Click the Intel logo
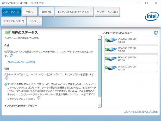 [152, 16]
